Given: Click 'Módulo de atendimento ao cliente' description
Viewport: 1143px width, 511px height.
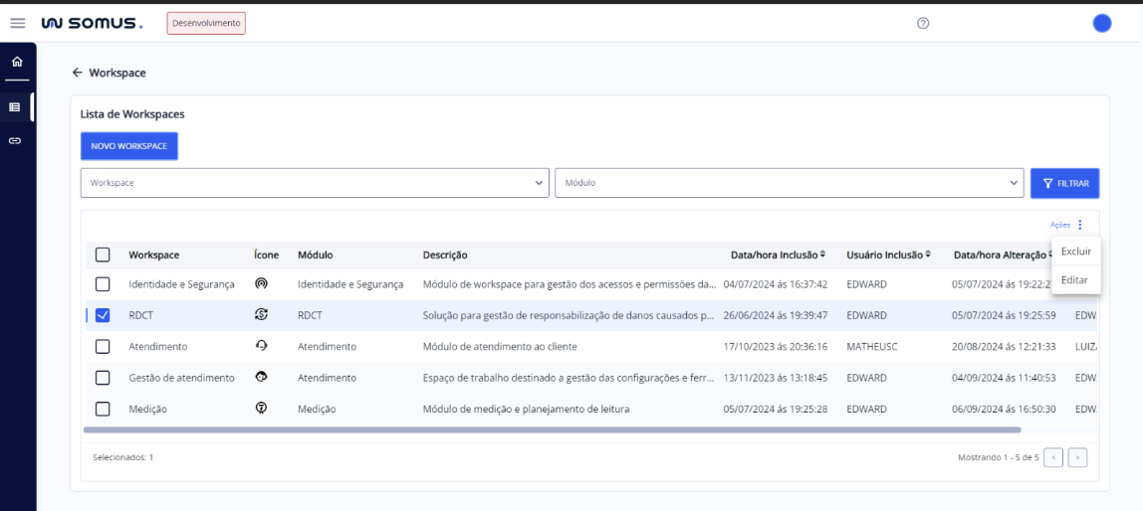Looking at the screenshot, I should click(x=500, y=347).
